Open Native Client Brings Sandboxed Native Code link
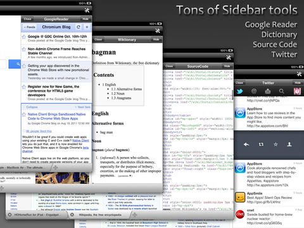This screenshot has height=228, width=304. coord(56,117)
